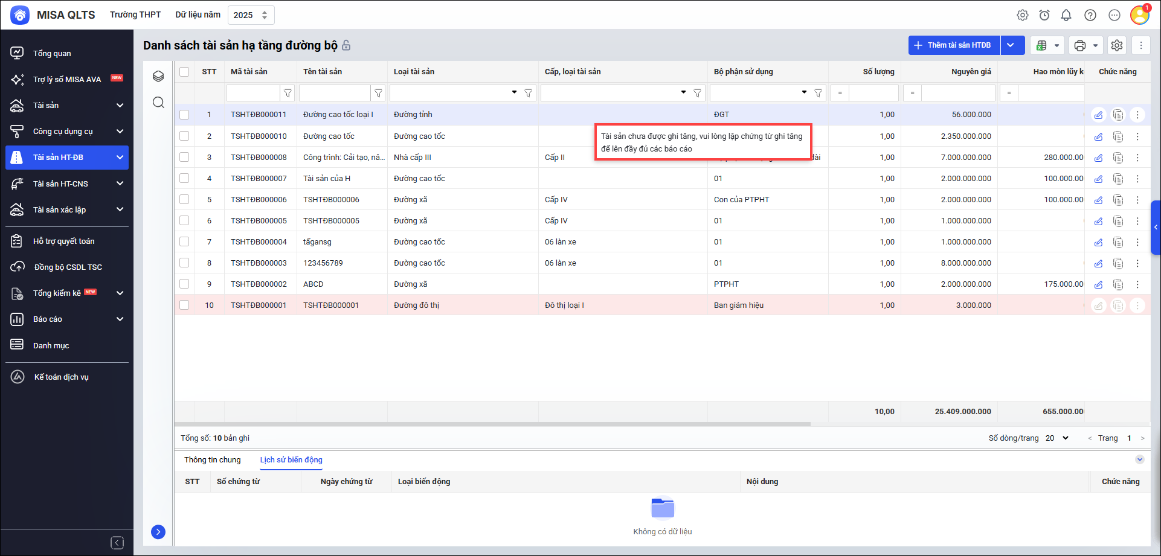1161x556 pixels.
Task: Click the search magnifier icon beside table
Action: 158,103
